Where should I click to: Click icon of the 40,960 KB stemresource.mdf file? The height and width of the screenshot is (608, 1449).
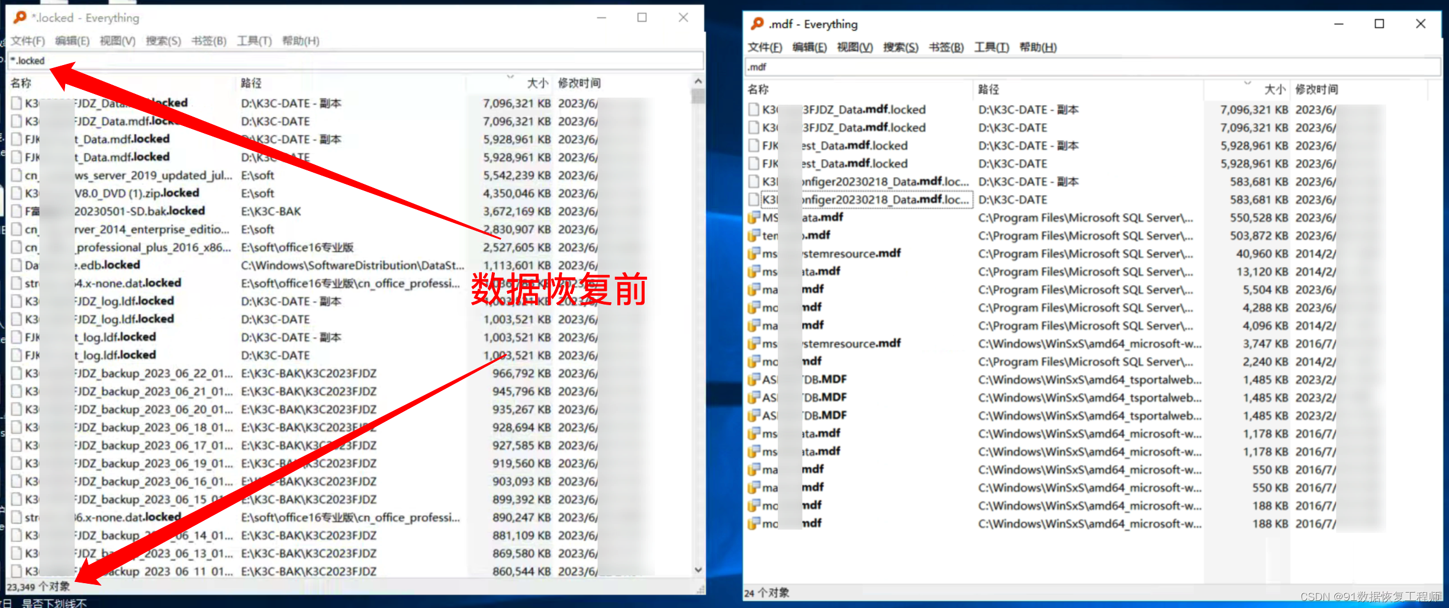tap(754, 254)
